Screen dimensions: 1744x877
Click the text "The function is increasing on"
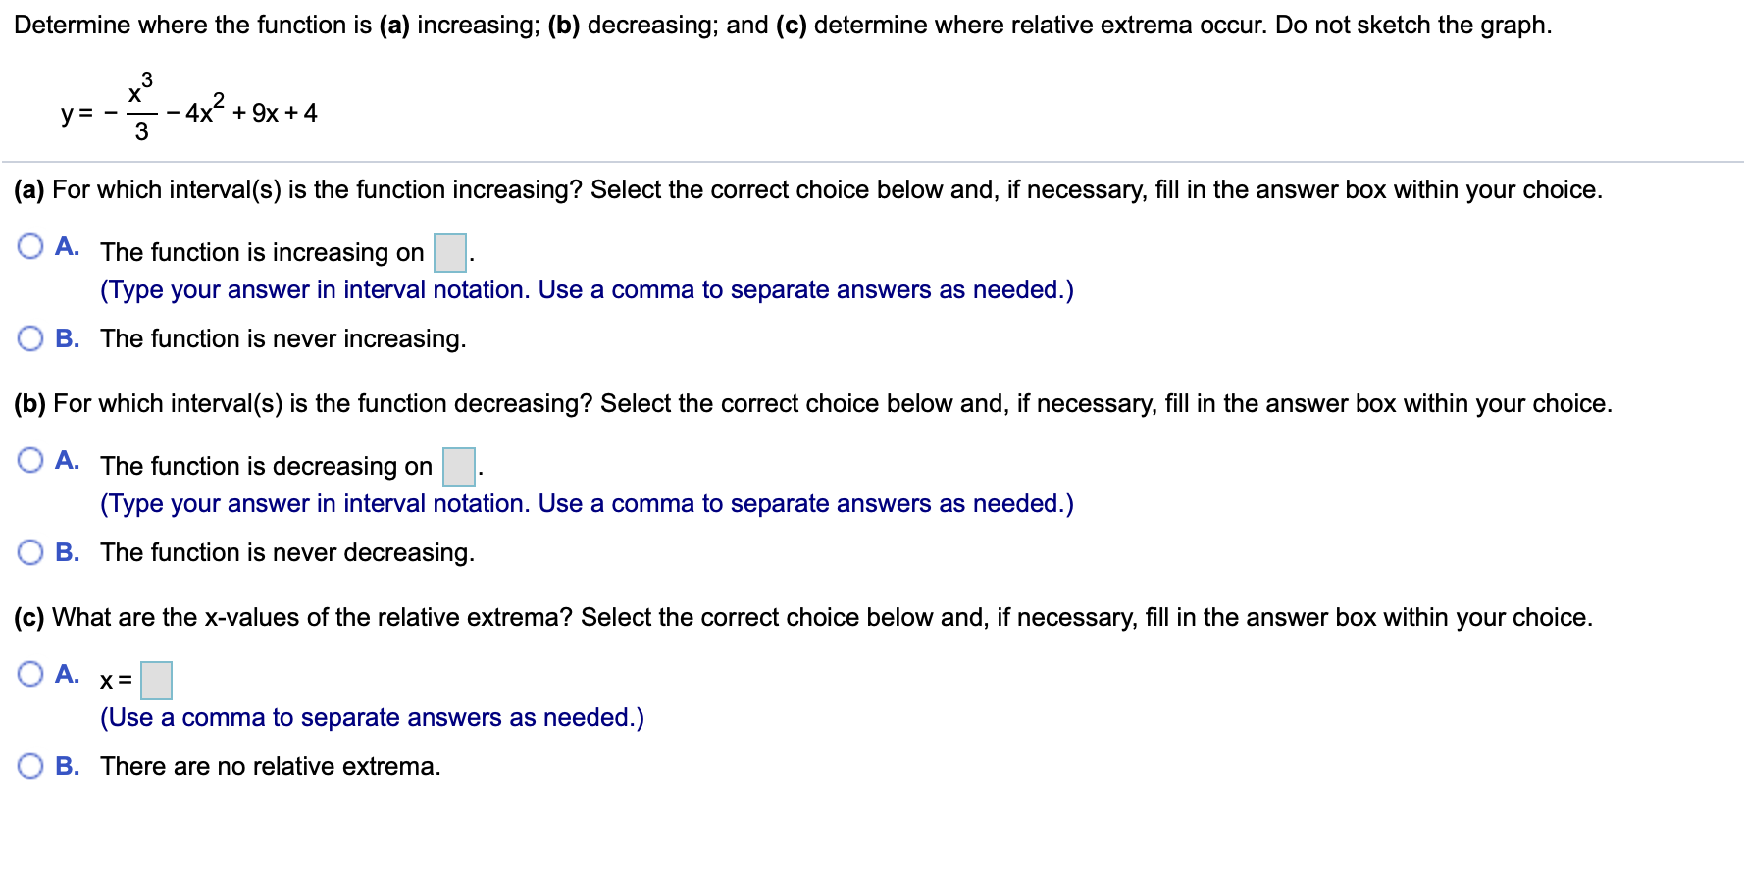(x=263, y=252)
